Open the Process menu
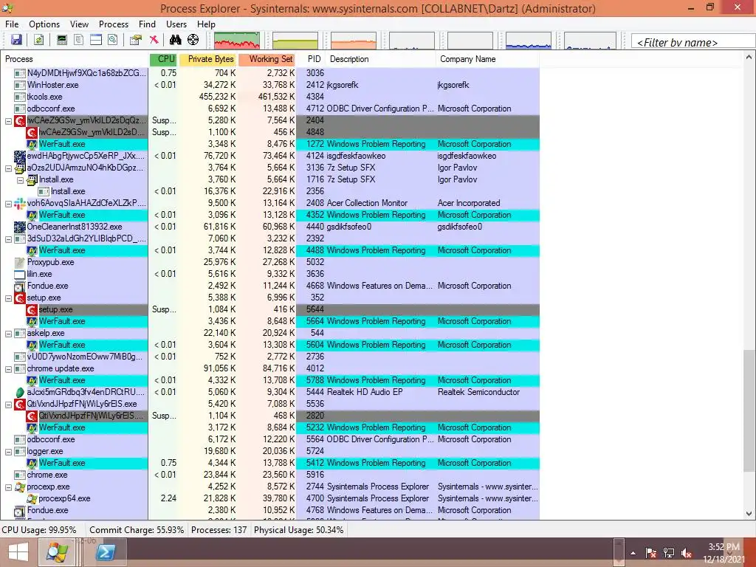Screen dimensions: 756x567 click(113, 24)
